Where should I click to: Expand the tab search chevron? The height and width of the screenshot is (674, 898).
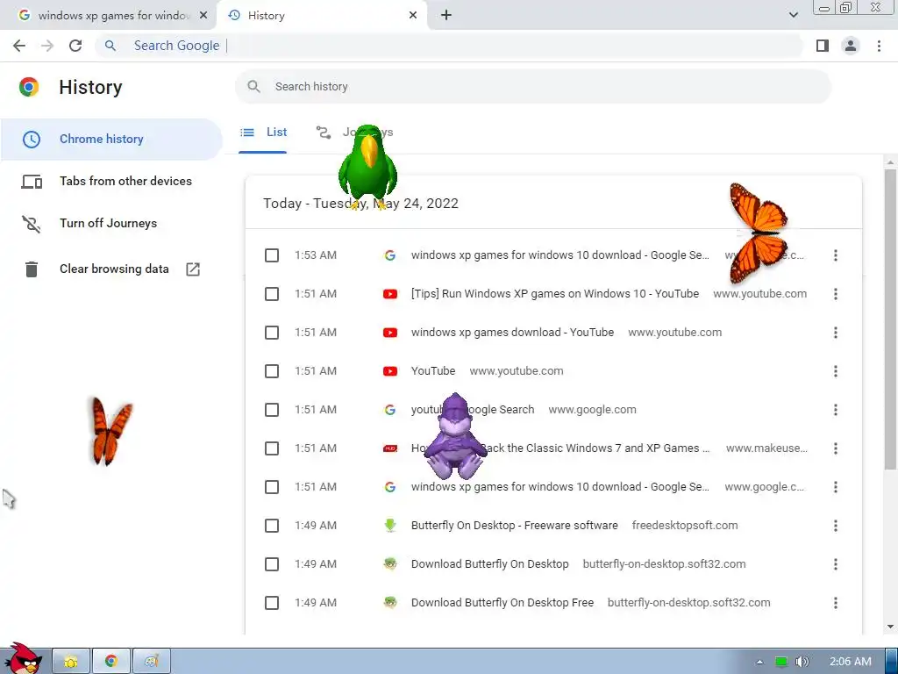793,16
